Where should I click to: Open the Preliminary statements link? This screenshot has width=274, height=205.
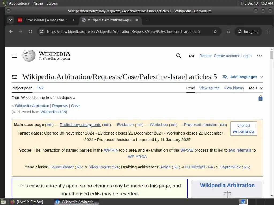click(x=80, y=125)
